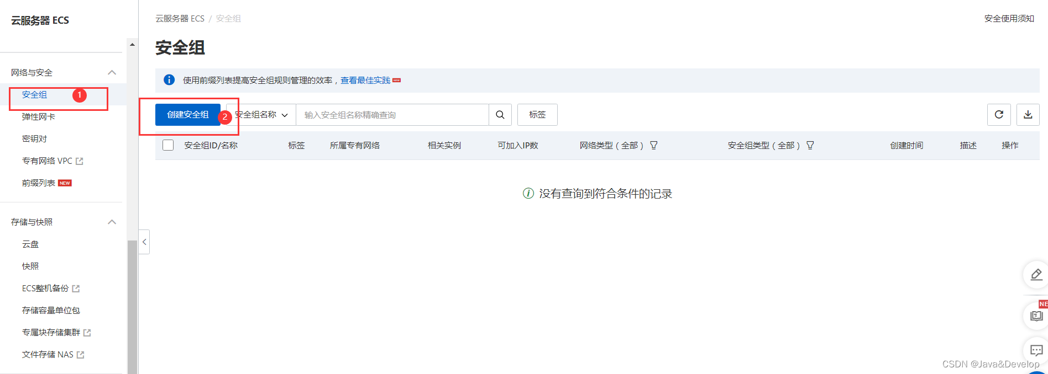Screen dimensions: 1048x374
Task: Click the 操作 column header
Action: (x=1010, y=146)
